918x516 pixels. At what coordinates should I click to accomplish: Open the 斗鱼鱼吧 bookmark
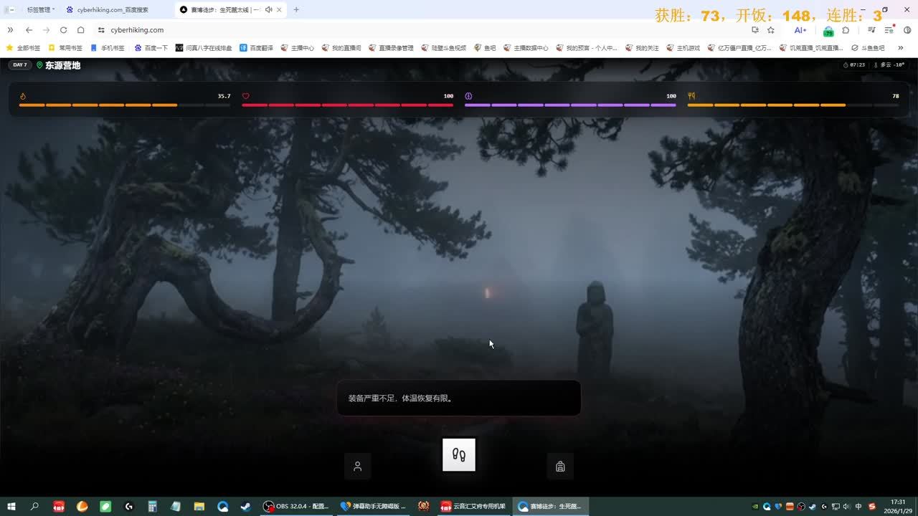click(x=868, y=48)
